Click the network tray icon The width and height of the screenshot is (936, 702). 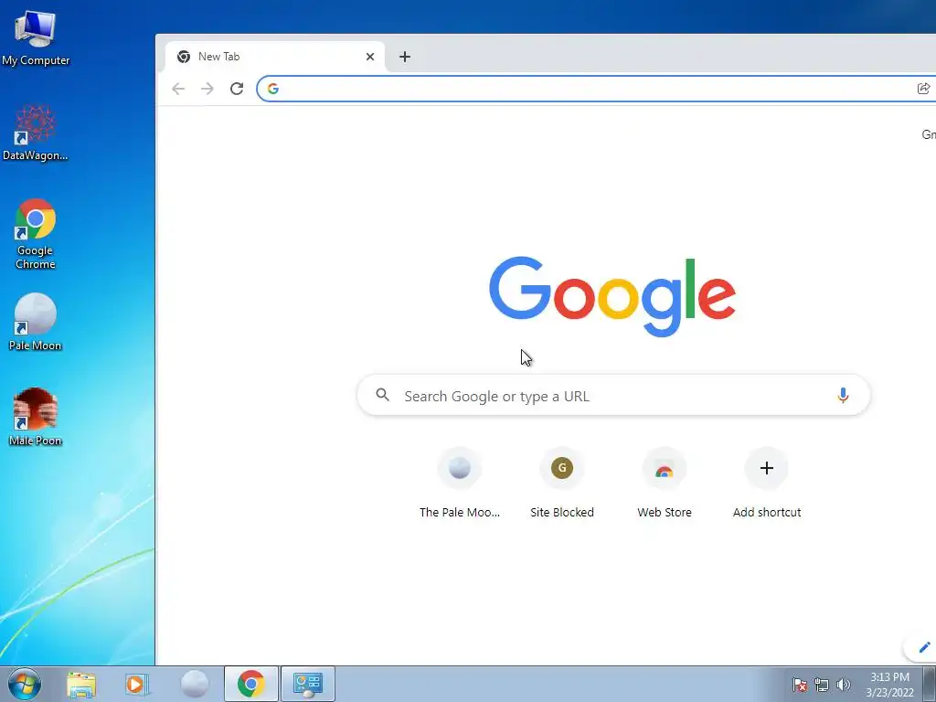pos(822,685)
